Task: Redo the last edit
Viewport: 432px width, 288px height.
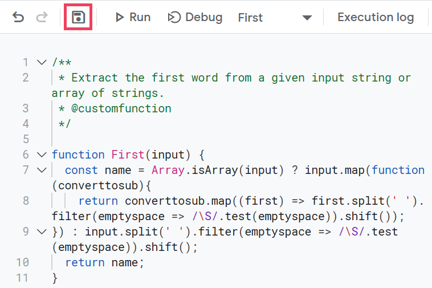Action: (42, 17)
